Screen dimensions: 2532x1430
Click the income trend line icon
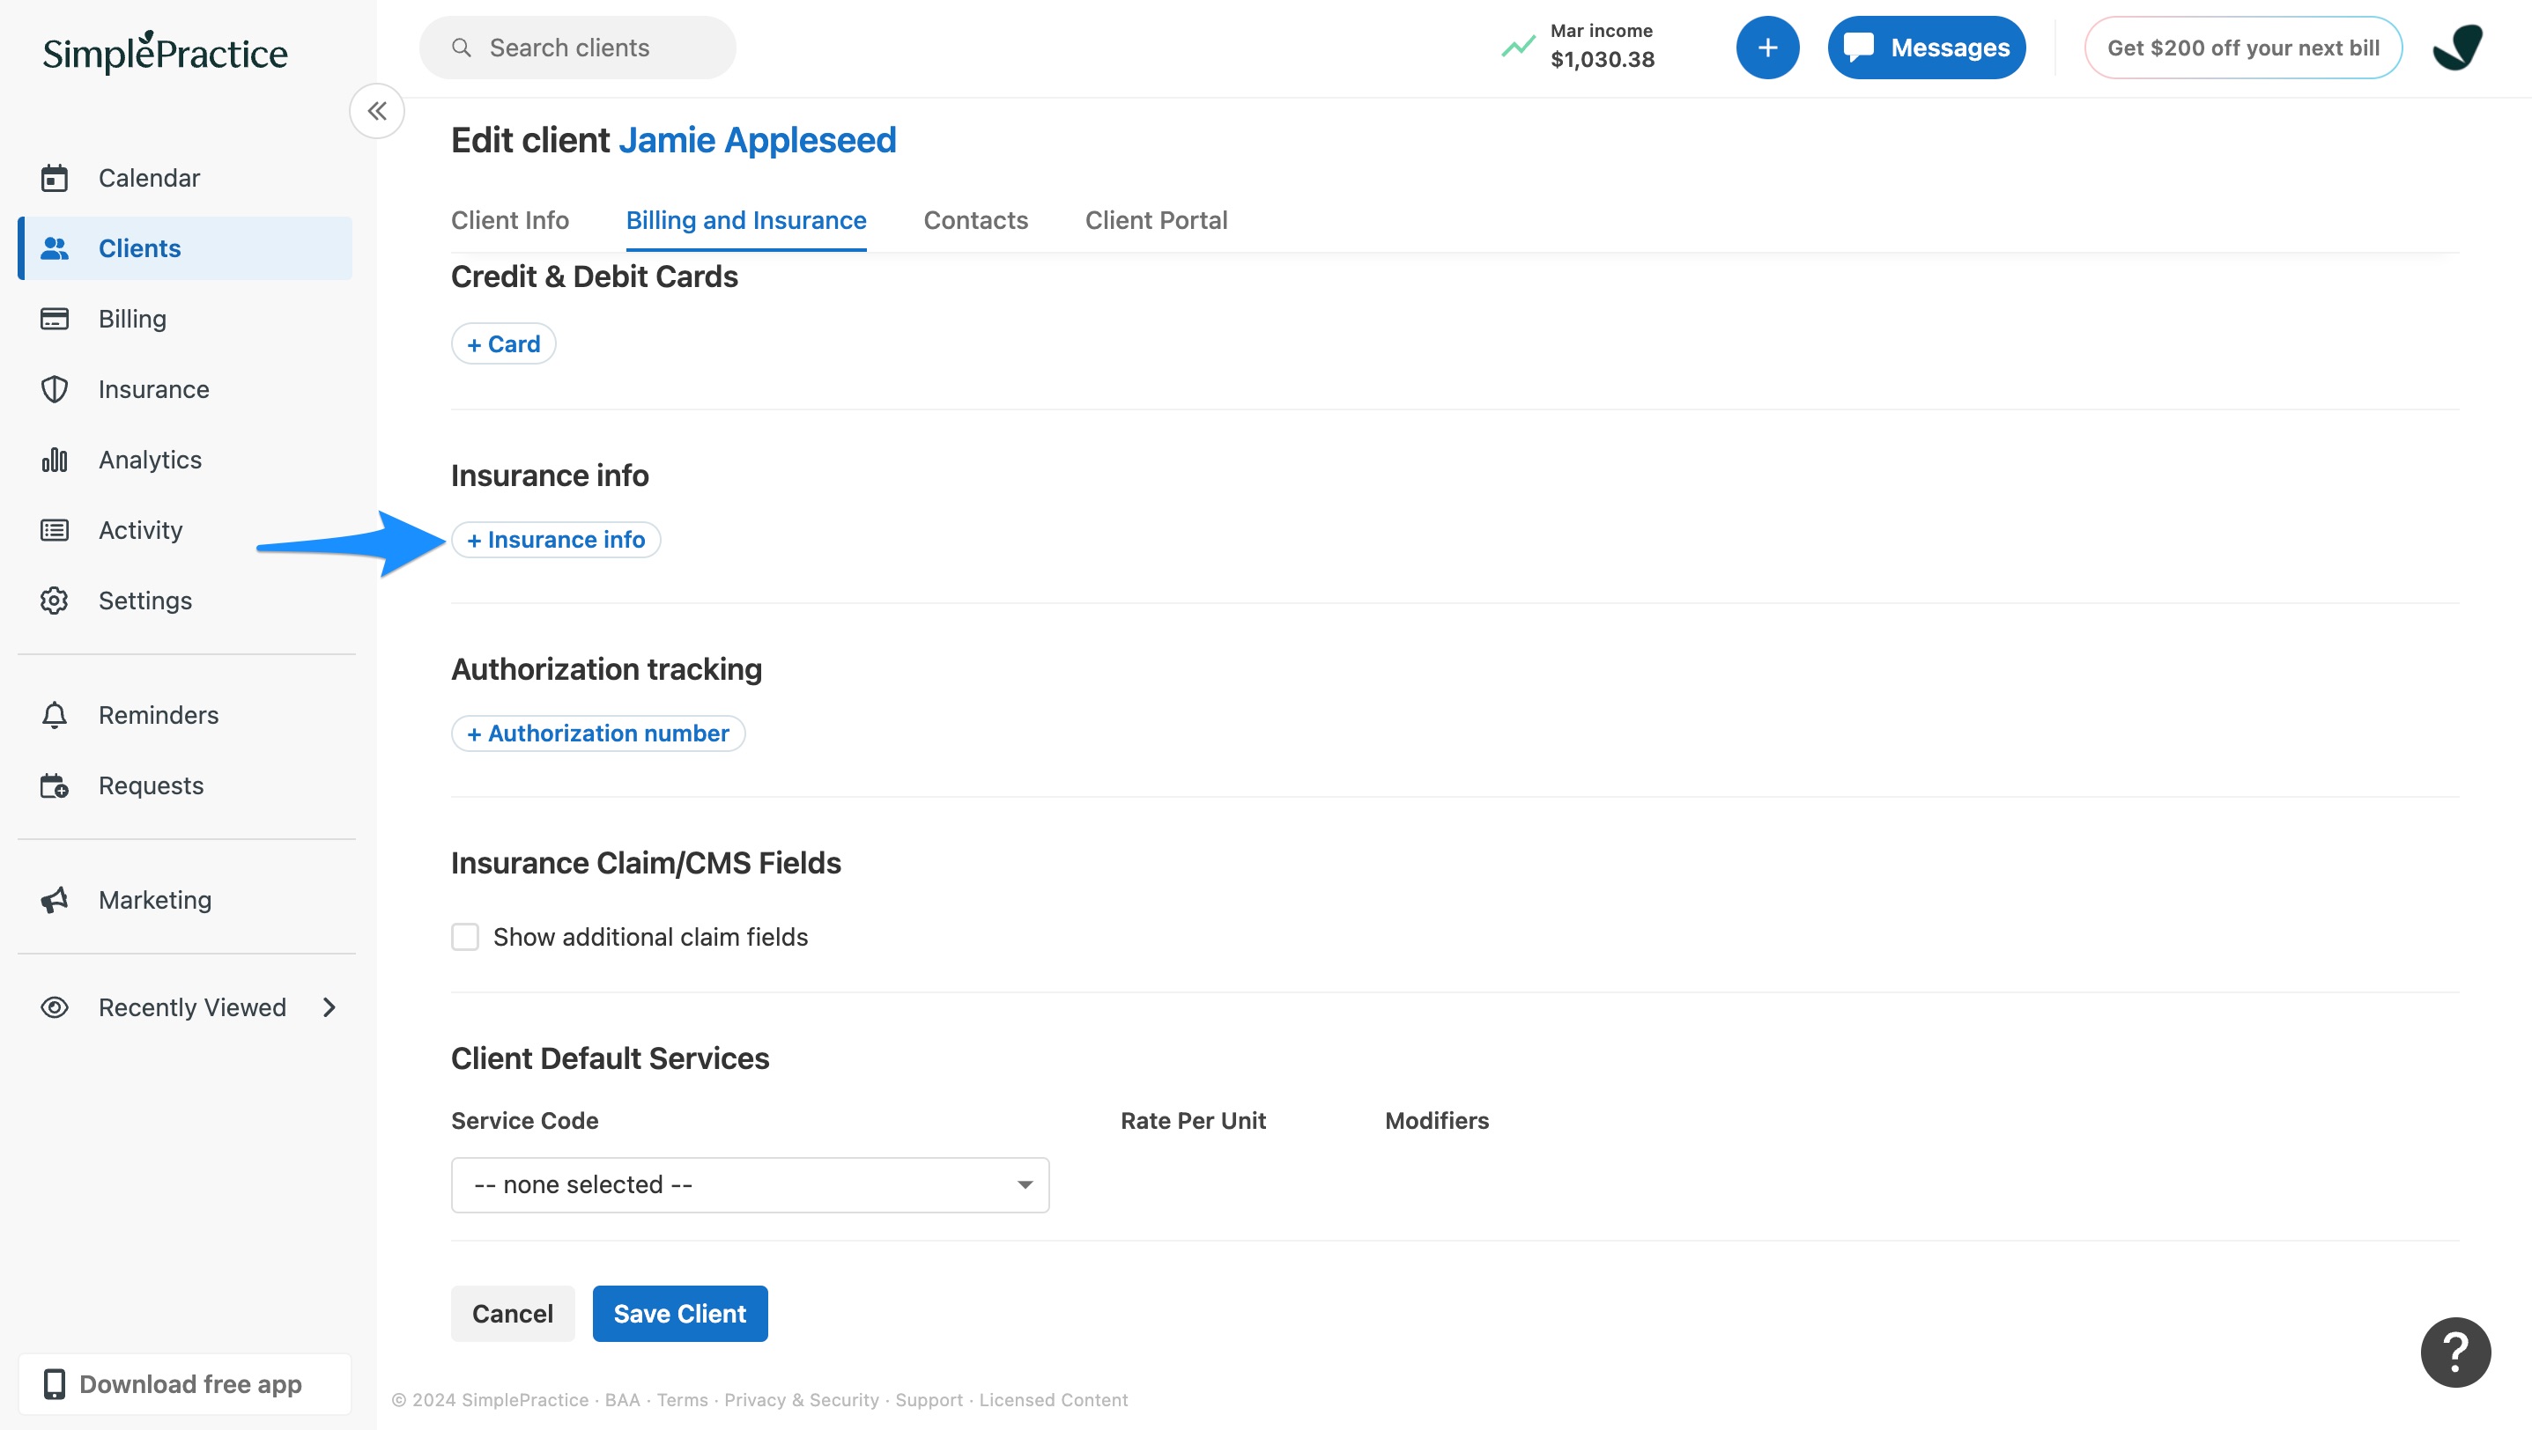[x=1518, y=46]
